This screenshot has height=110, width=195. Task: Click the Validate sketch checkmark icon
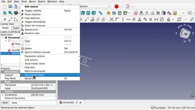click(175, 13)
